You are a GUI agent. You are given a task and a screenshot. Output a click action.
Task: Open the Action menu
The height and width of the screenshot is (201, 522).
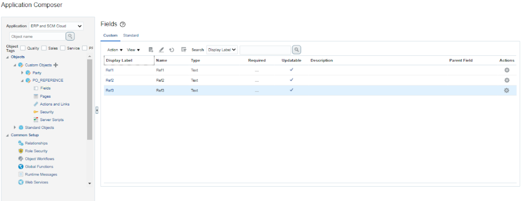click(x=115, y=50)
